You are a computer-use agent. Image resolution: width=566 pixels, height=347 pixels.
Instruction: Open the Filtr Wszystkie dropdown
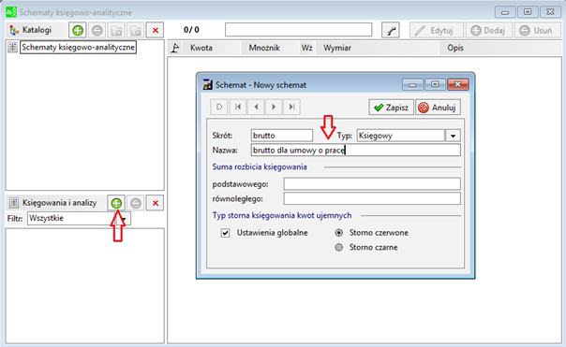[x=123, y=218]
